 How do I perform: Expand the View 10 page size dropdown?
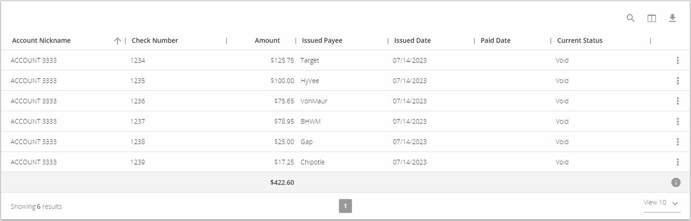click(x=661, y=203)
